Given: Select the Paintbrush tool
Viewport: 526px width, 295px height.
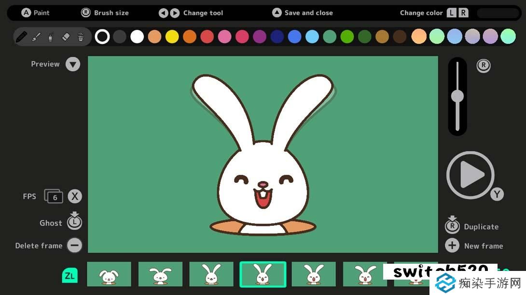Looking at the screenshot, I should click(37, 36).
